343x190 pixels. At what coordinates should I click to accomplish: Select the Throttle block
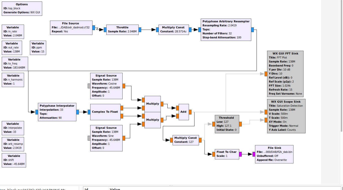(x=122, y=30)
